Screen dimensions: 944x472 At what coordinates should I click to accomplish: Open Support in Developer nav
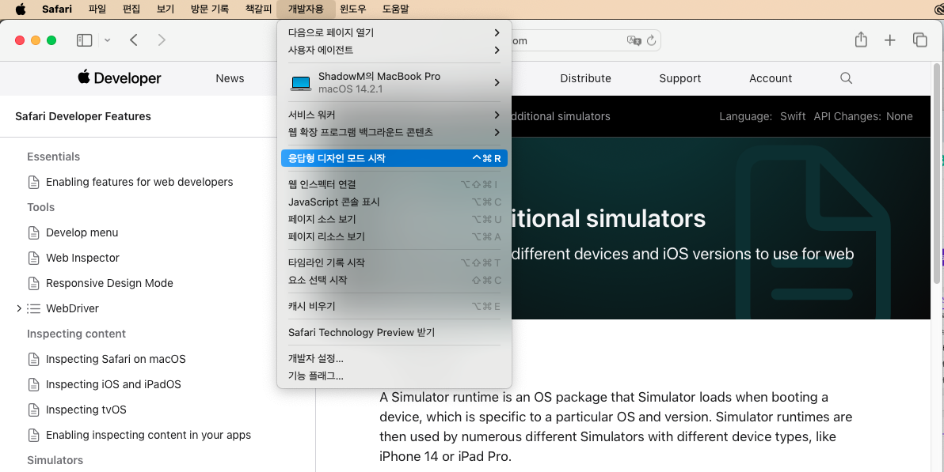coord(679,78)
